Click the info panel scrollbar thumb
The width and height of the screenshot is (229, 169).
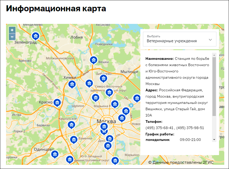click(x=214, y=87)
